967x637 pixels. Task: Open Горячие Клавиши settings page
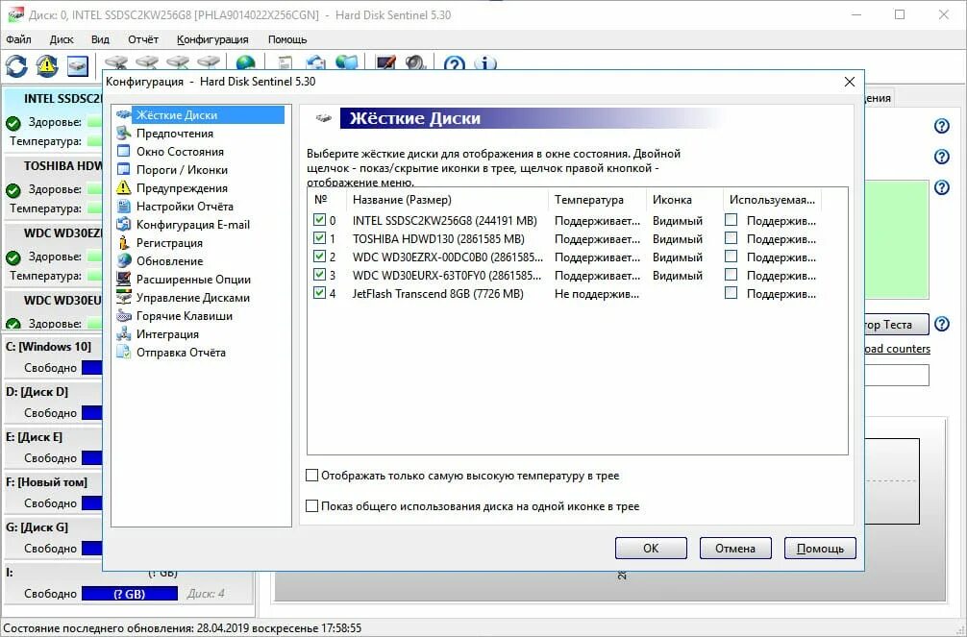(x=184, y=316)
